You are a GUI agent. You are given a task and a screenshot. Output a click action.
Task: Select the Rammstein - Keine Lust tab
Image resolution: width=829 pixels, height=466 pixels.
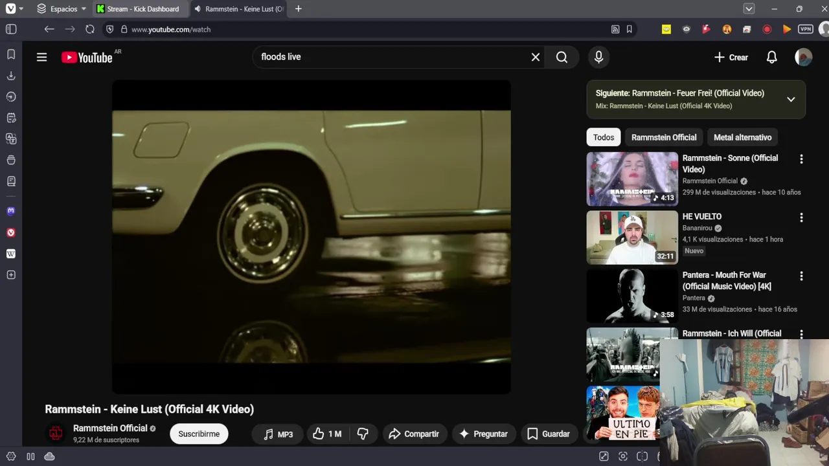(x=239, y=9)
